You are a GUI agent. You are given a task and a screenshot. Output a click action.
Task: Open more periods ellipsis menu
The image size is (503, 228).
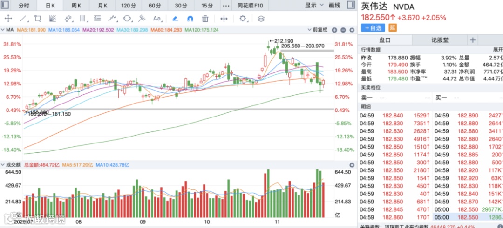[226, 6]
